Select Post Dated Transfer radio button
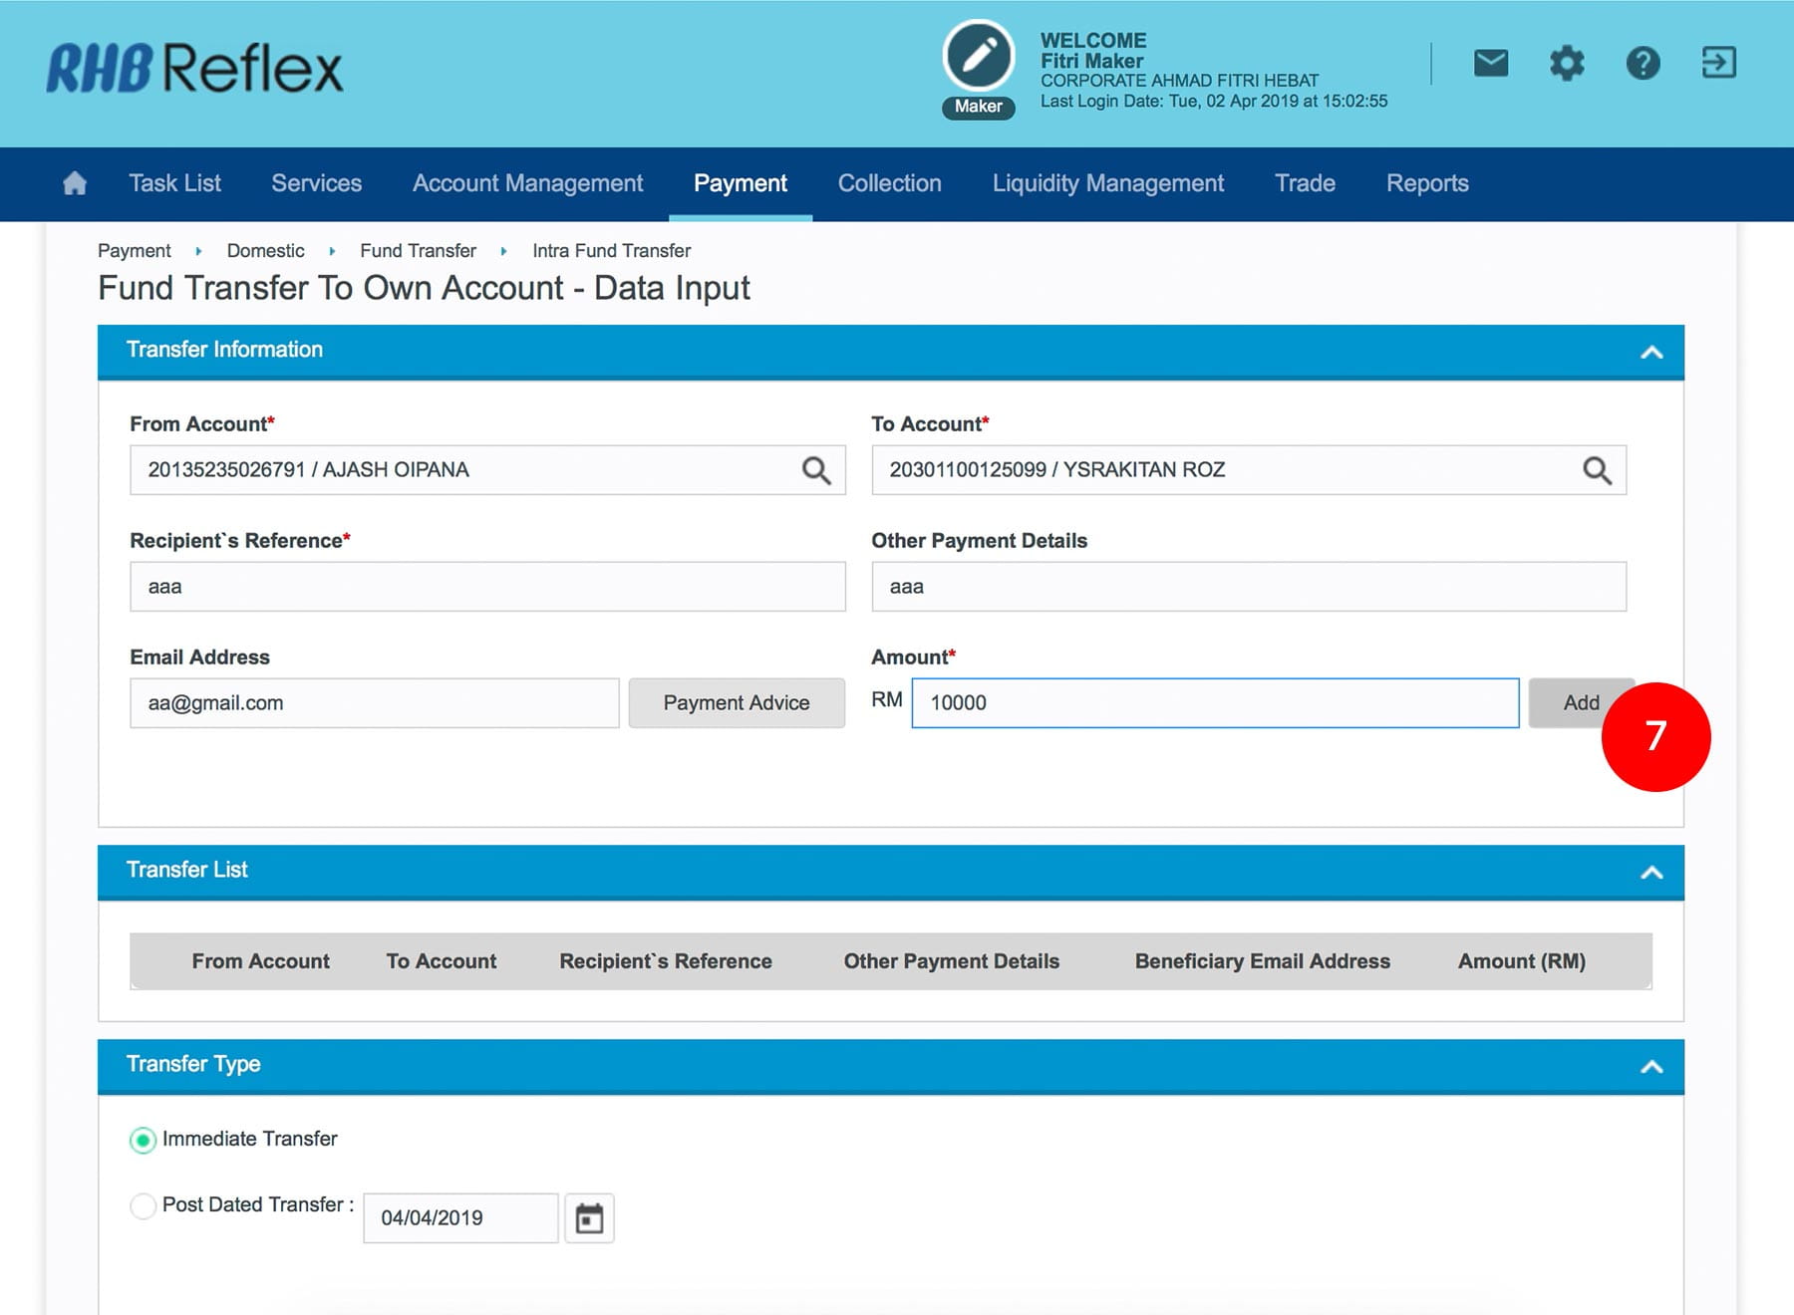1794x1315 pixels. point(144,1205)
